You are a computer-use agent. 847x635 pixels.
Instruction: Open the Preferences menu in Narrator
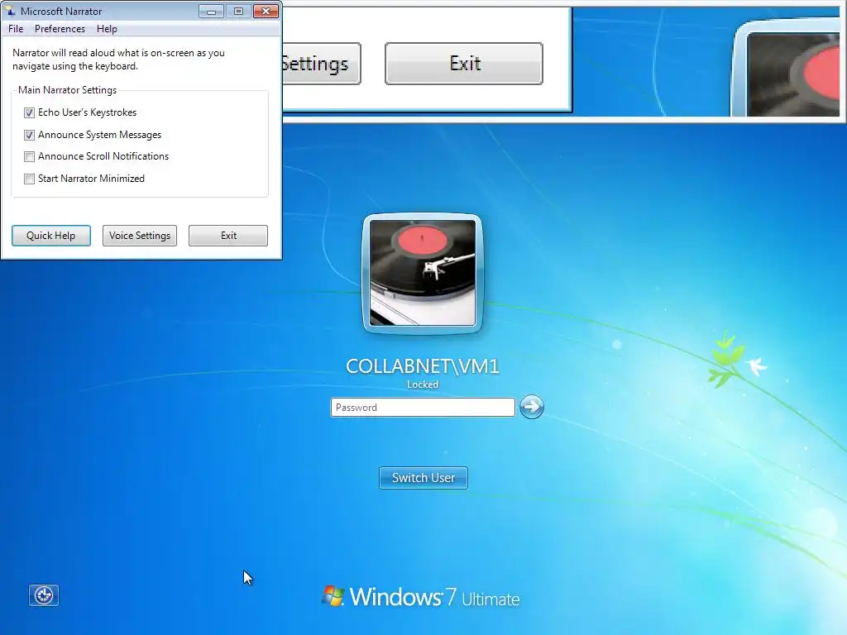[x=60, y=29]
